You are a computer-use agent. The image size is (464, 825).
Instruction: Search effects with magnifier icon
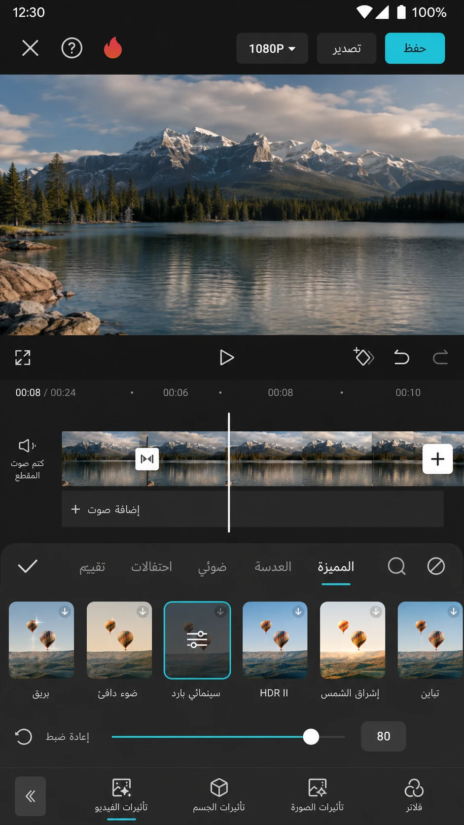(396, 566)
